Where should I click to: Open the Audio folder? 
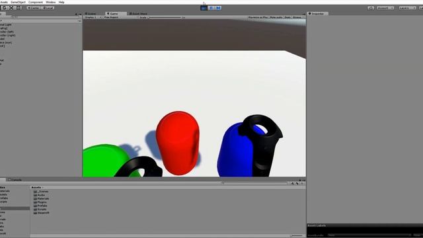tap(39, 195)
